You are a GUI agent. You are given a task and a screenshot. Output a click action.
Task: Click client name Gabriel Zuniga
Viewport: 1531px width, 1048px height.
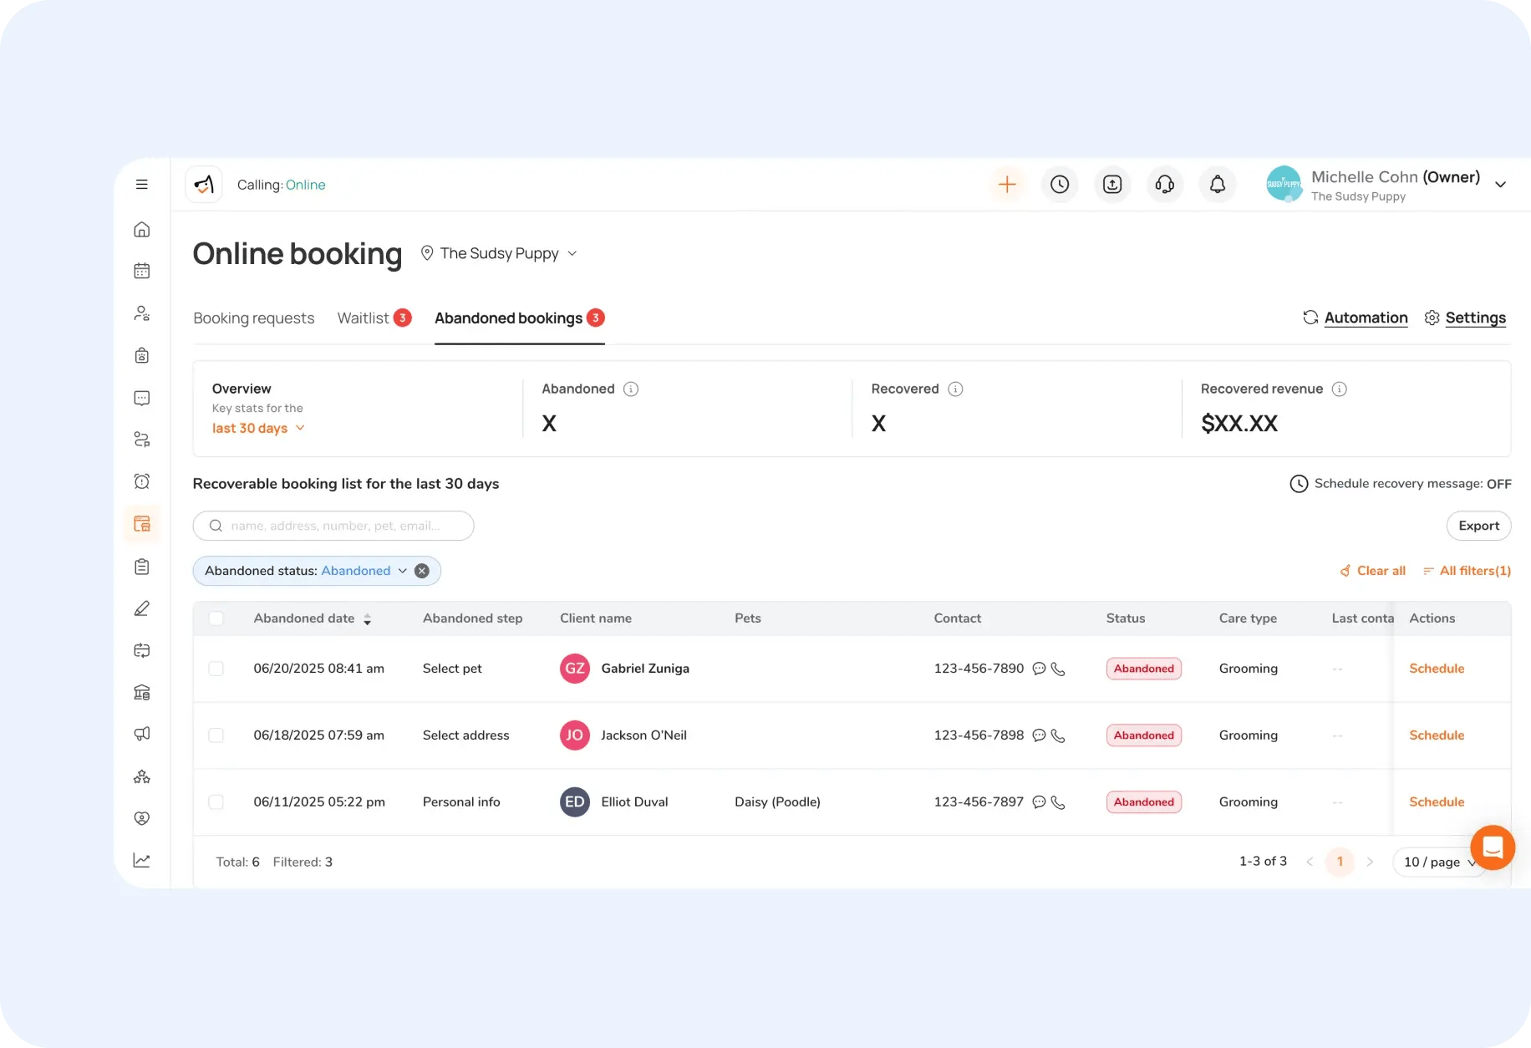[x=645, y=669]
